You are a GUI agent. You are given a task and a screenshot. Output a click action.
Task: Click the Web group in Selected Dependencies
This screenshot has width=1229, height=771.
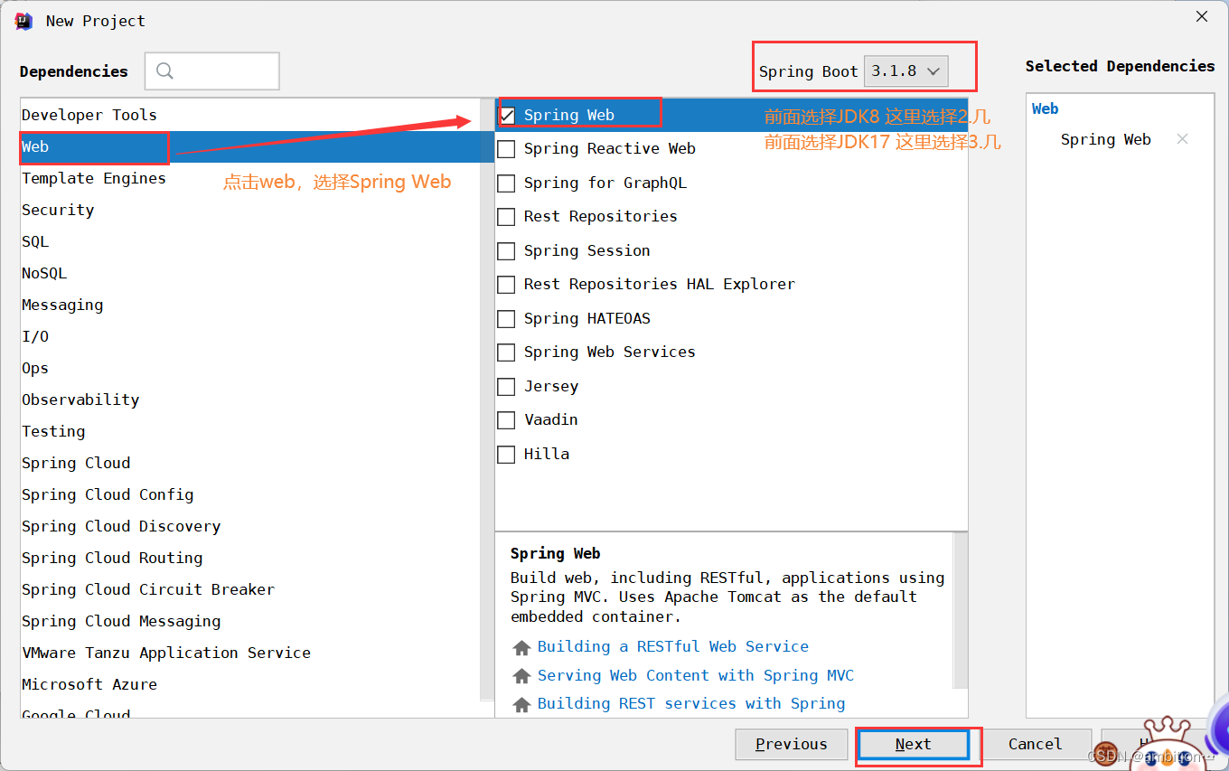pyautogui.click(x=1045, y=108)
